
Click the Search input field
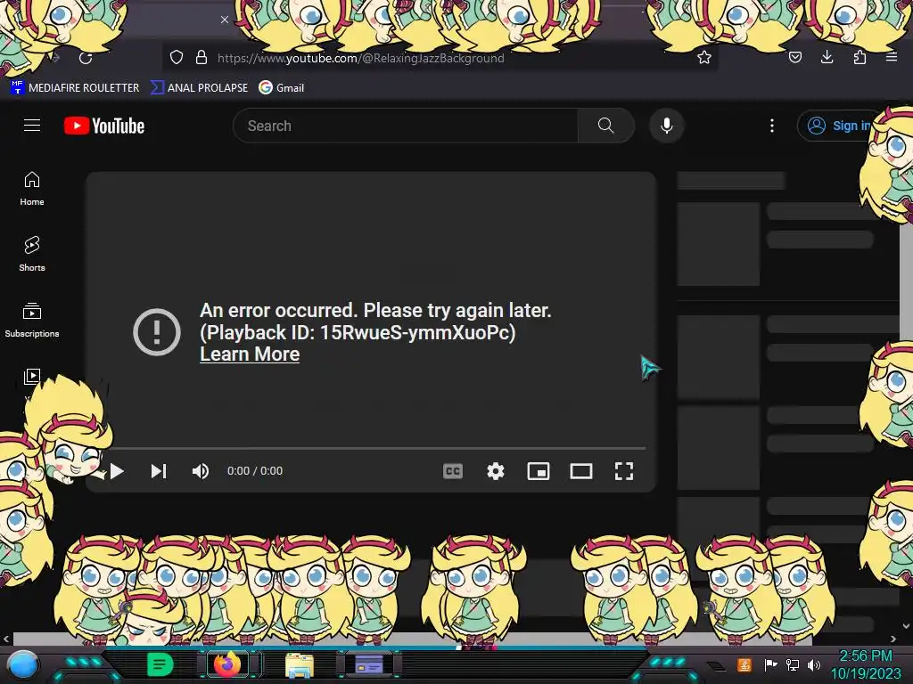406,126
